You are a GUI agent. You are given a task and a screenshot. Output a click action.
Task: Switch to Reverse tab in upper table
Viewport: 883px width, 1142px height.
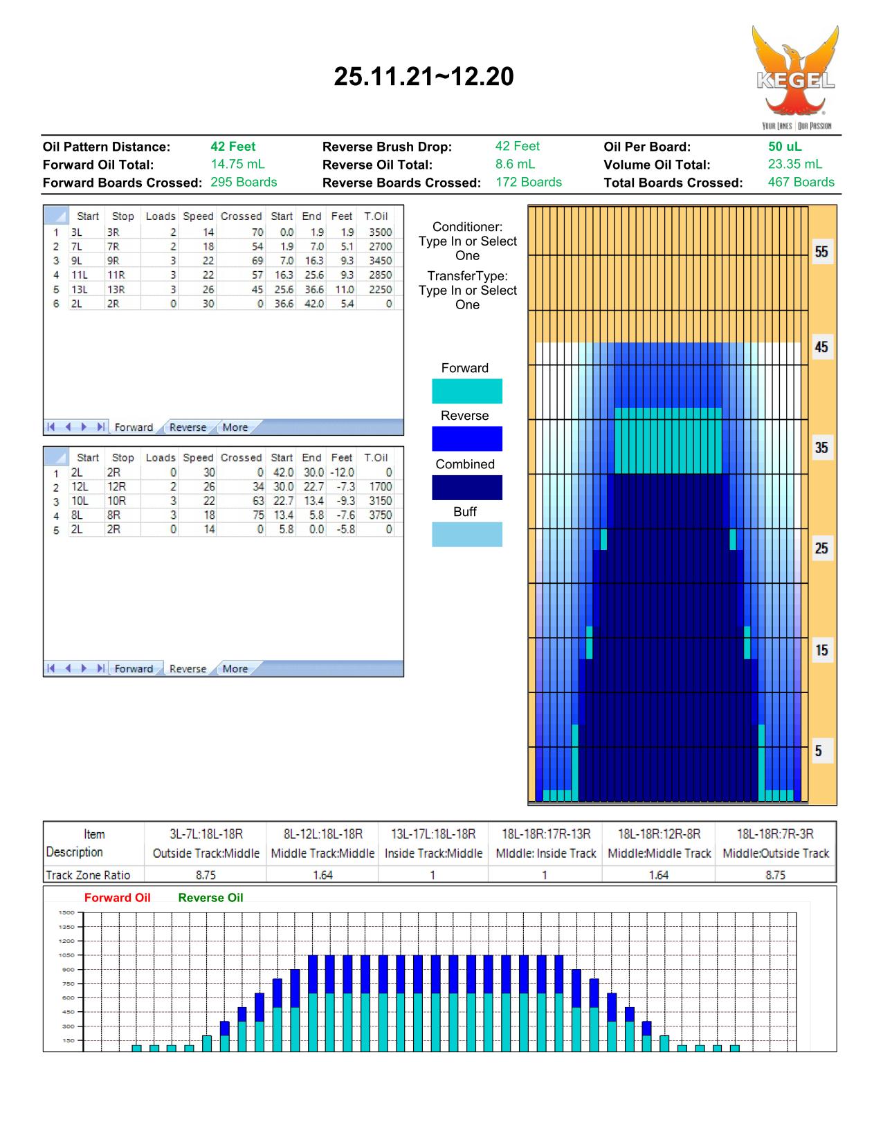click(x=188, y=427)
